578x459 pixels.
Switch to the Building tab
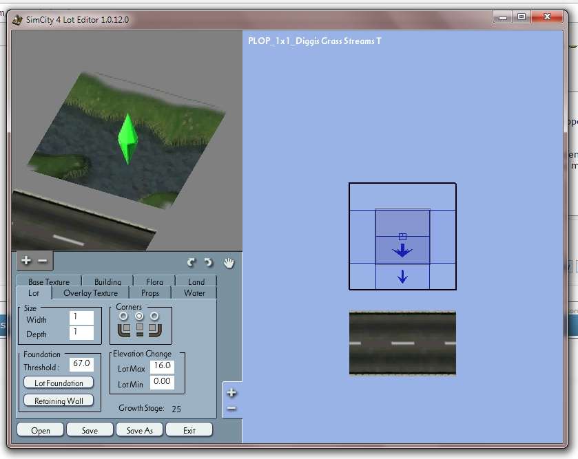click(x=107, y=281)
